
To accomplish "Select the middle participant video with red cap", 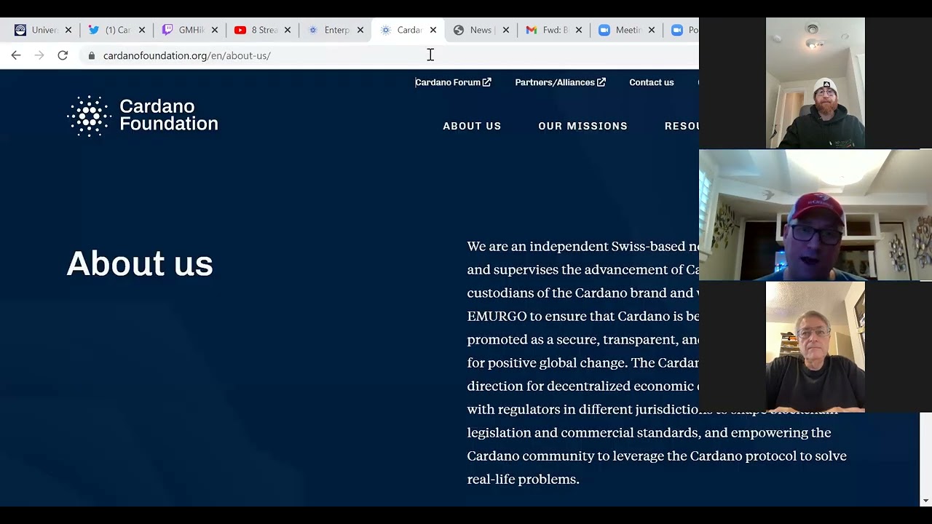I will pyautogui.click(x=815, y=215).
